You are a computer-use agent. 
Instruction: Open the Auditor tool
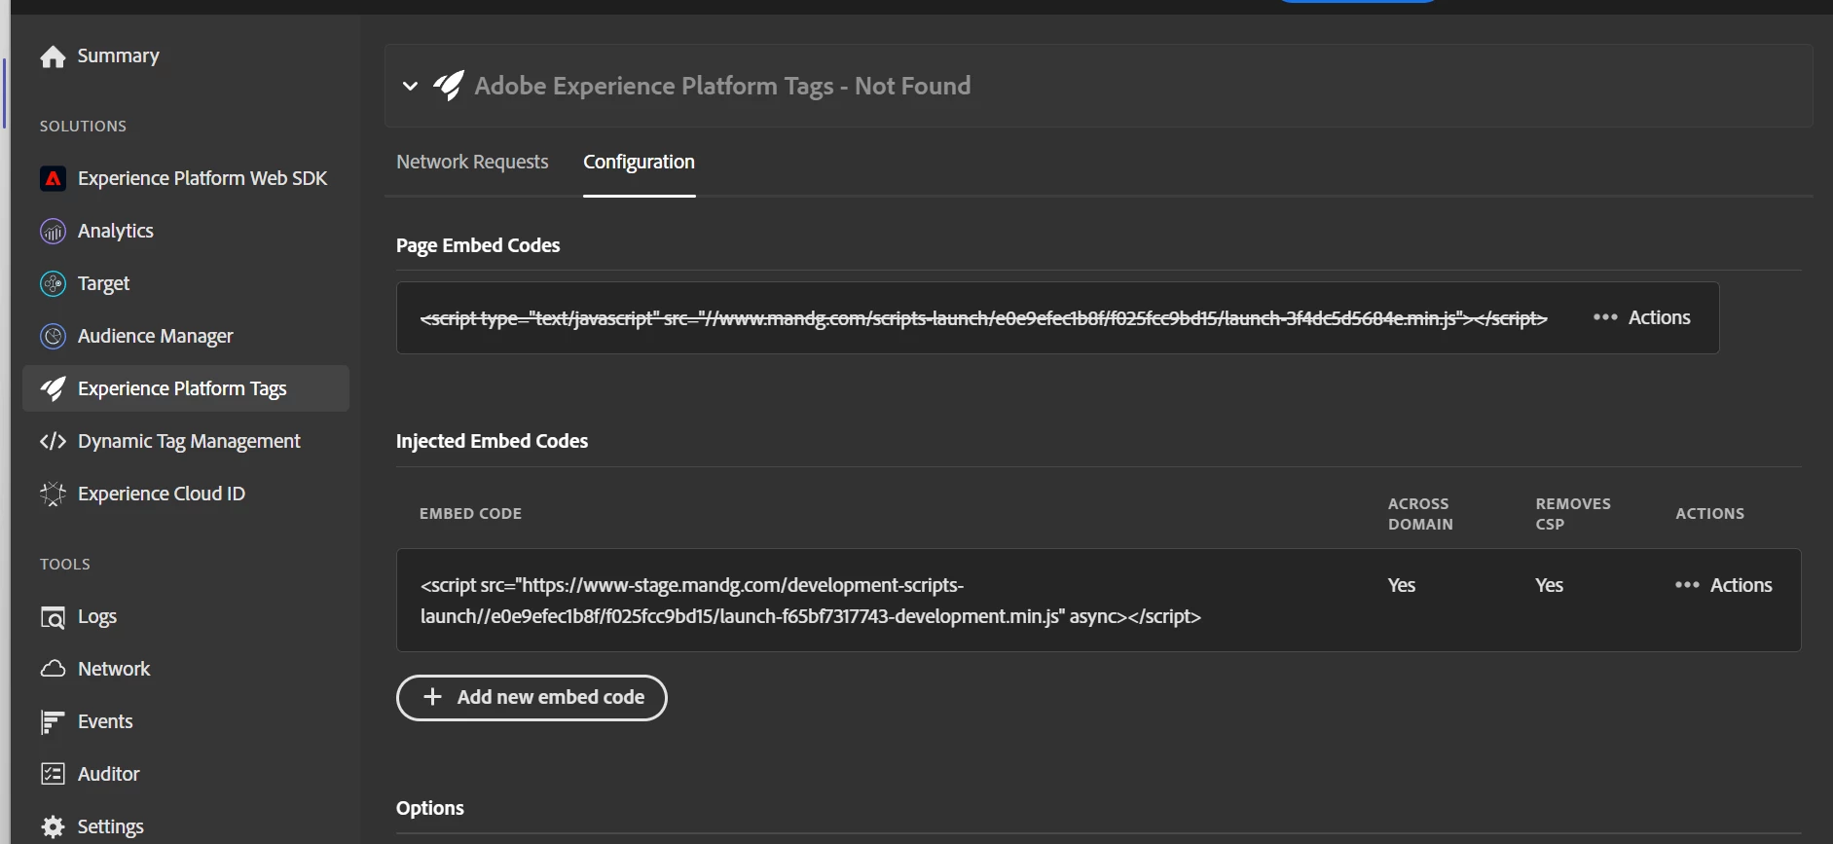185,774
